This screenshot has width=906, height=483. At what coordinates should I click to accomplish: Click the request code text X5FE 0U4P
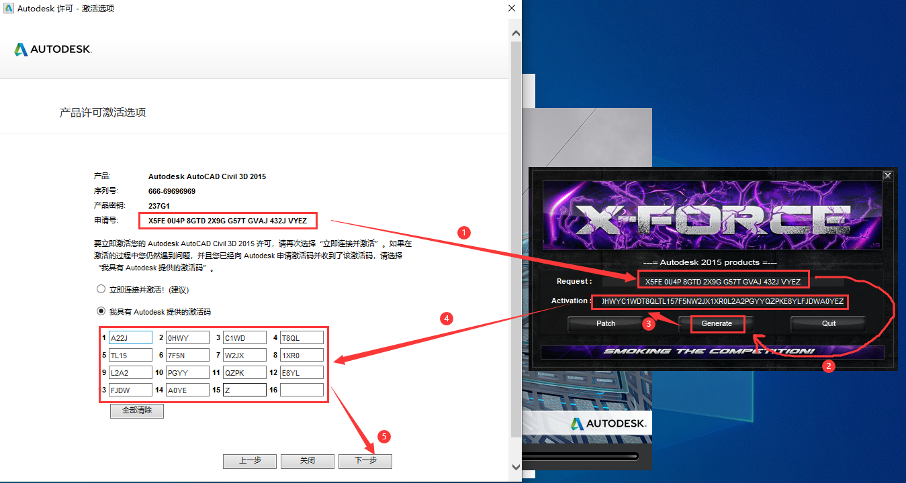pos(228,220)
